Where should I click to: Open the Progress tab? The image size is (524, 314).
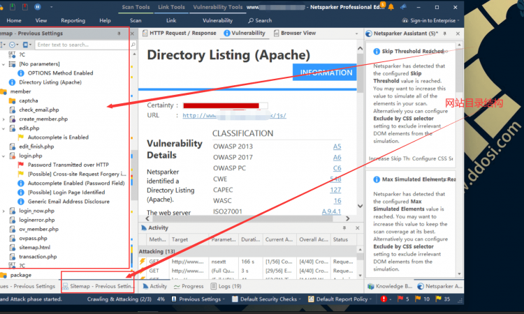click(189, 286)
